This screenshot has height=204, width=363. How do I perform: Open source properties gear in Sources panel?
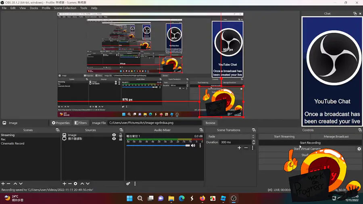pyautogui.click(x=75, y=184)
